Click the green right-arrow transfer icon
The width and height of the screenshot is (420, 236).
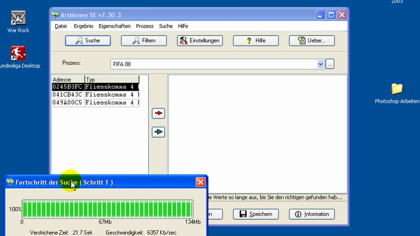158,132
